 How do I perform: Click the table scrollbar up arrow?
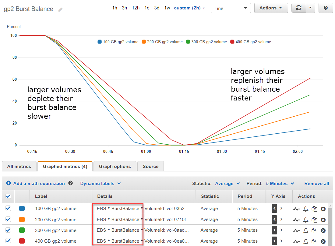tap(330, 206)
